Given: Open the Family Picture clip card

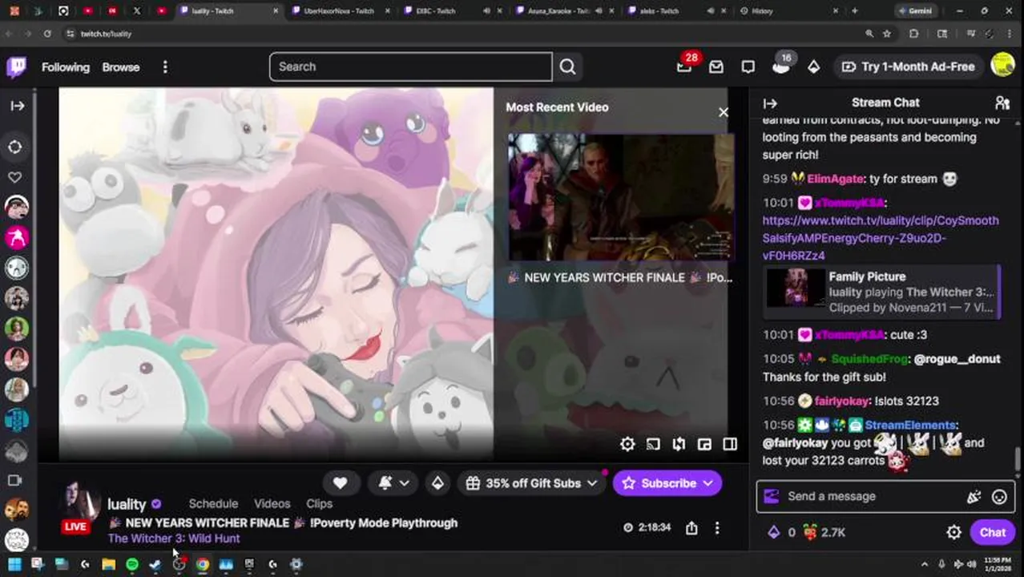Looking at the screenshot, I should (x=882, y=292).
